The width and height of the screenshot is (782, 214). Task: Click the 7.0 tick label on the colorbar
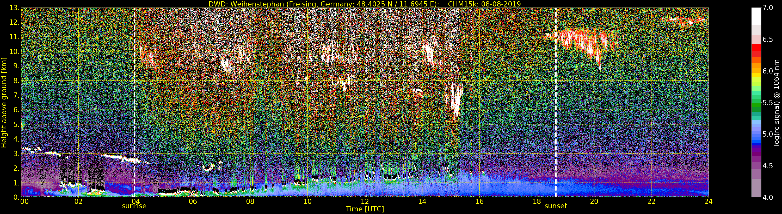point(768,8)
